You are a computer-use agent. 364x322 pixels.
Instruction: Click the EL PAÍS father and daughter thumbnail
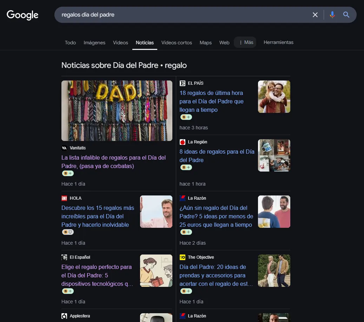point(274,97)
